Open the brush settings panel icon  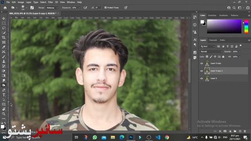[x=32, y=8]
